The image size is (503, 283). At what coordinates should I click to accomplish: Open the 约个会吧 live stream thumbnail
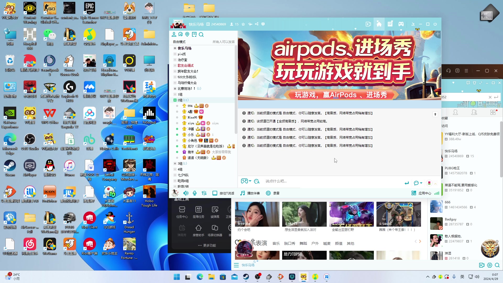click(257, 214)
